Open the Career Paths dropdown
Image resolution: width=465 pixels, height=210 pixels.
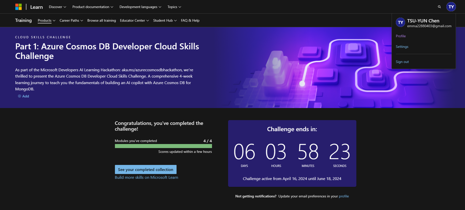click(x=71, y=20)
